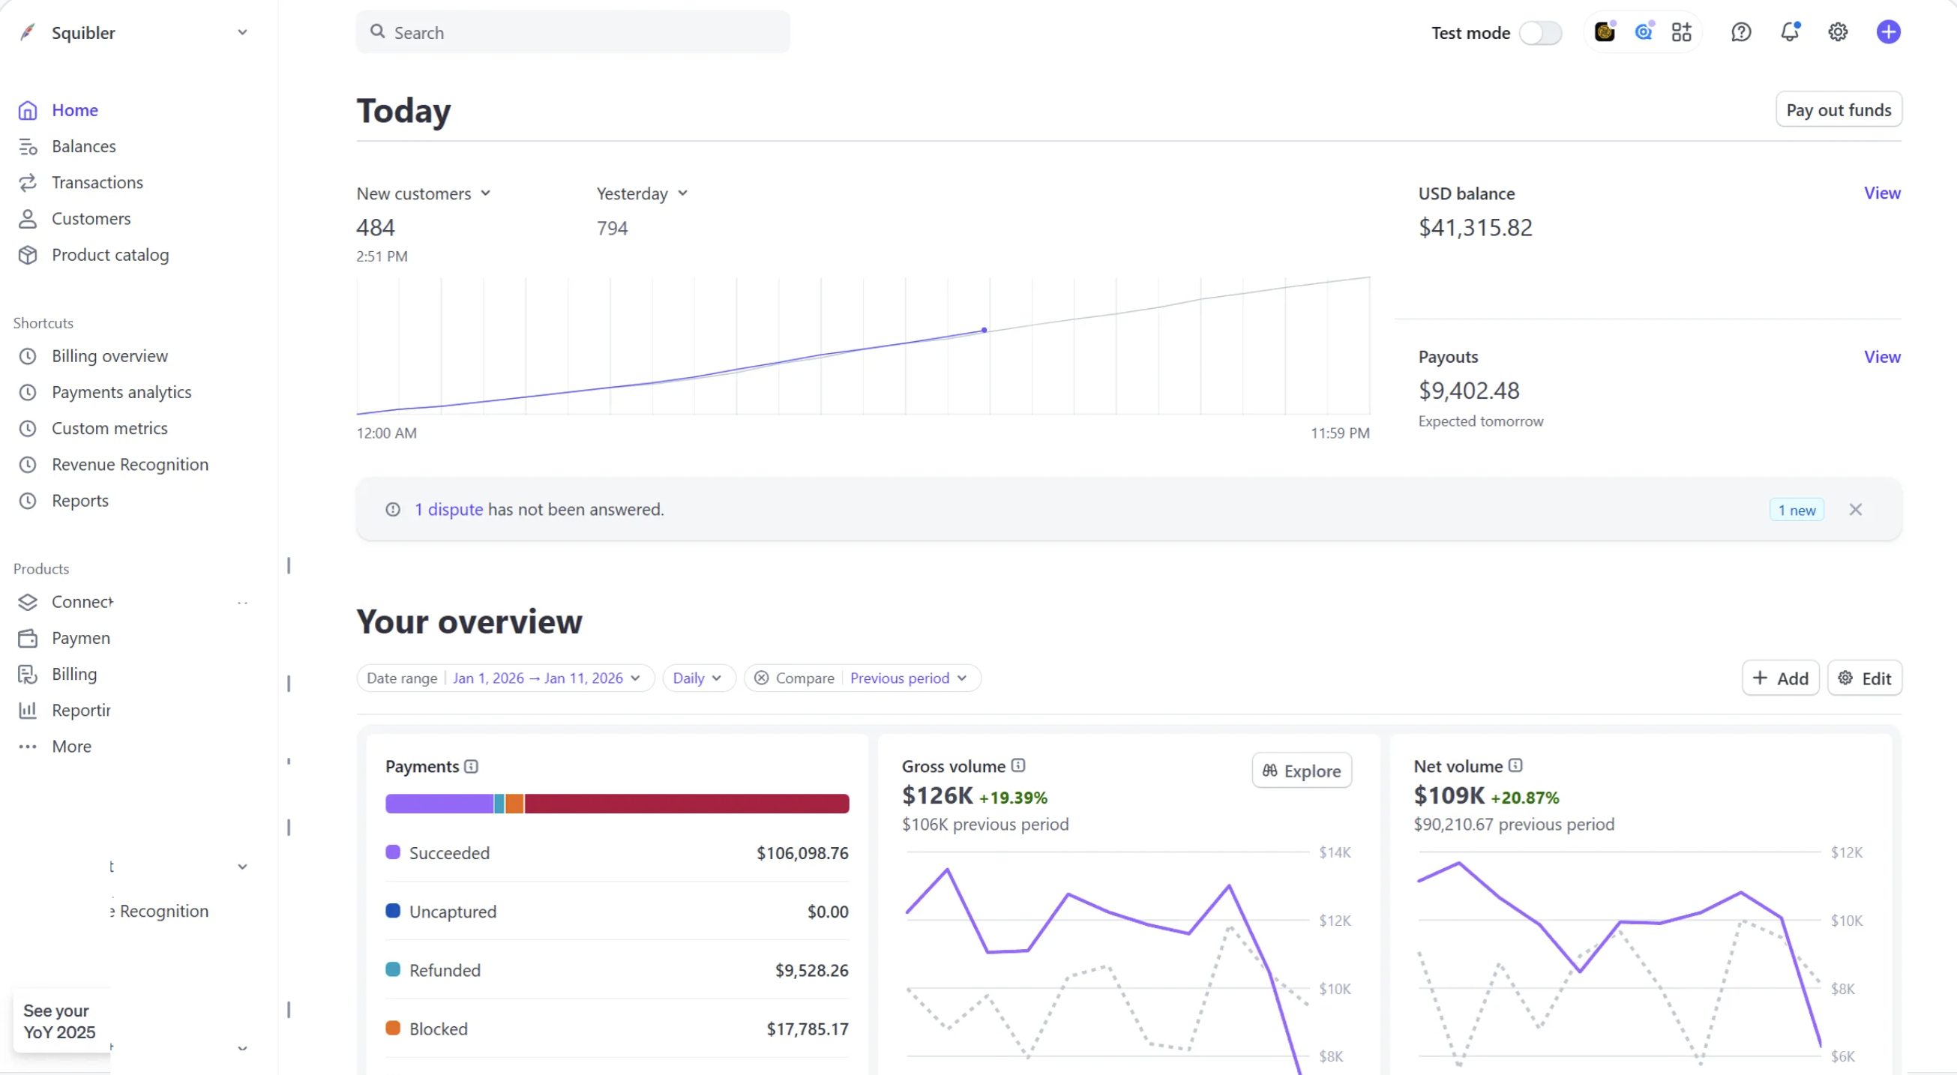Navigate to Customers in the sidebar
Viewport: 1957px width, 1075px height.
pos(91,218)
